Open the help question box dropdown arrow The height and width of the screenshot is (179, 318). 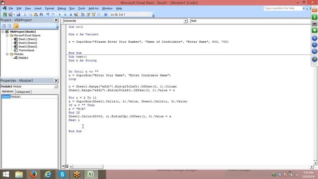[x=304, y=8]
